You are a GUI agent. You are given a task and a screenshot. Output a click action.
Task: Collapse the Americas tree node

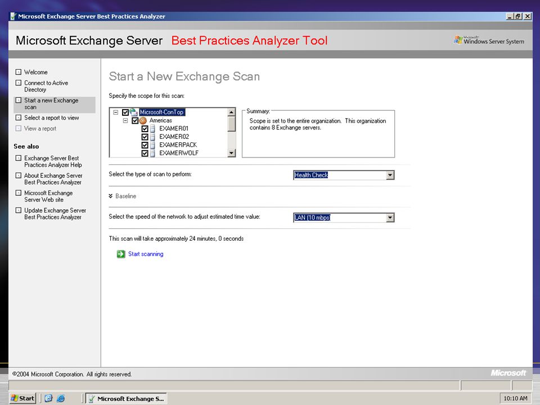click(125, 120)
